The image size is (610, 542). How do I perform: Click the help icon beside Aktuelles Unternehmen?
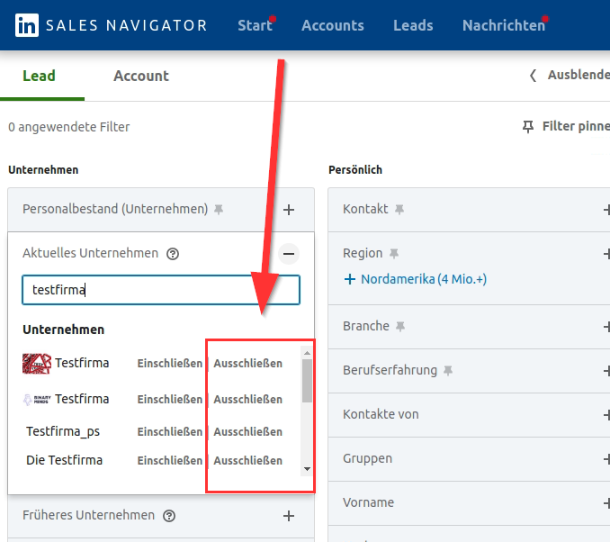173,254
